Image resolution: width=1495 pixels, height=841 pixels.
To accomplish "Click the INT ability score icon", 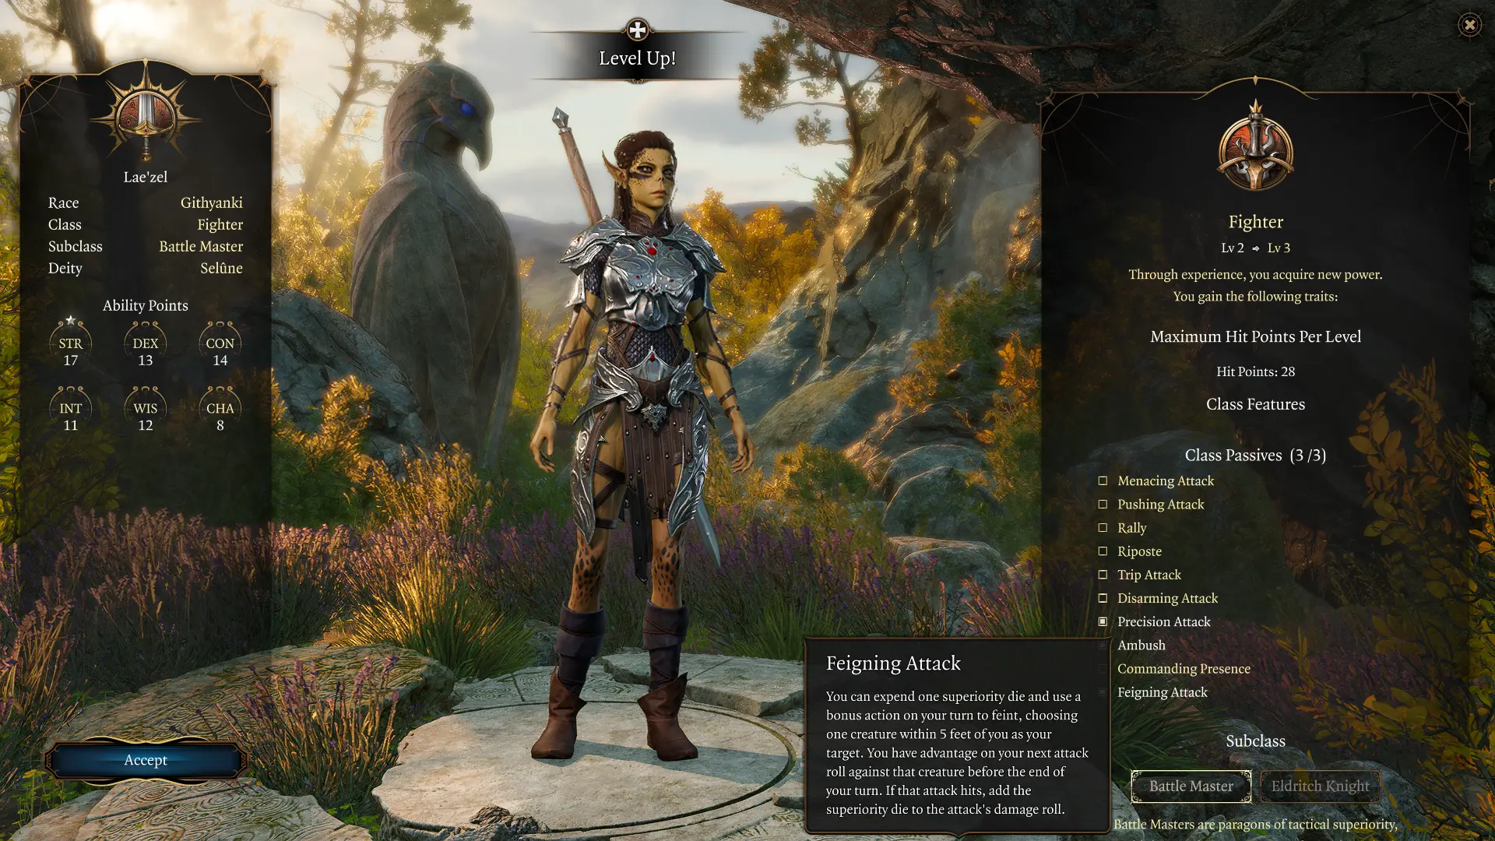I will click(x=70, y=409).
